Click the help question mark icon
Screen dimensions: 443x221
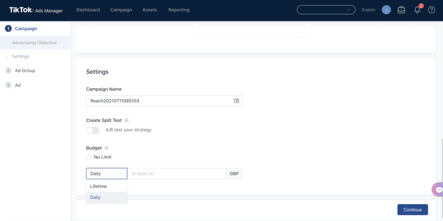pyautogui.click(x=431, y=10)
